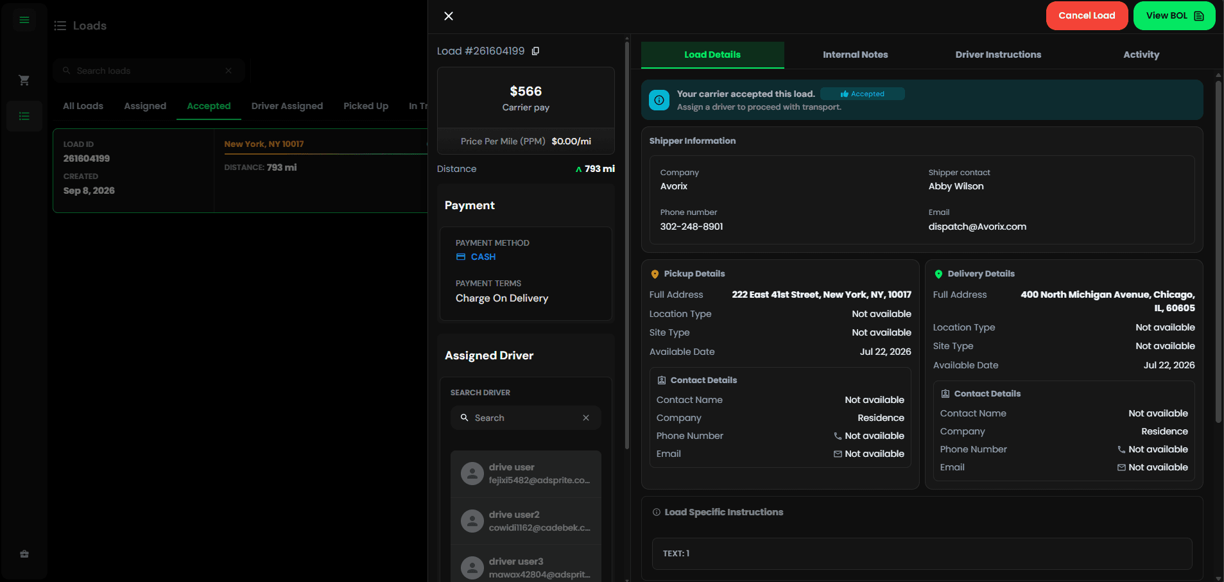The width and height of the screenshot is (1224, 582).
Task: Open the shopping cart sidebar icon
Action: (24, 80)
